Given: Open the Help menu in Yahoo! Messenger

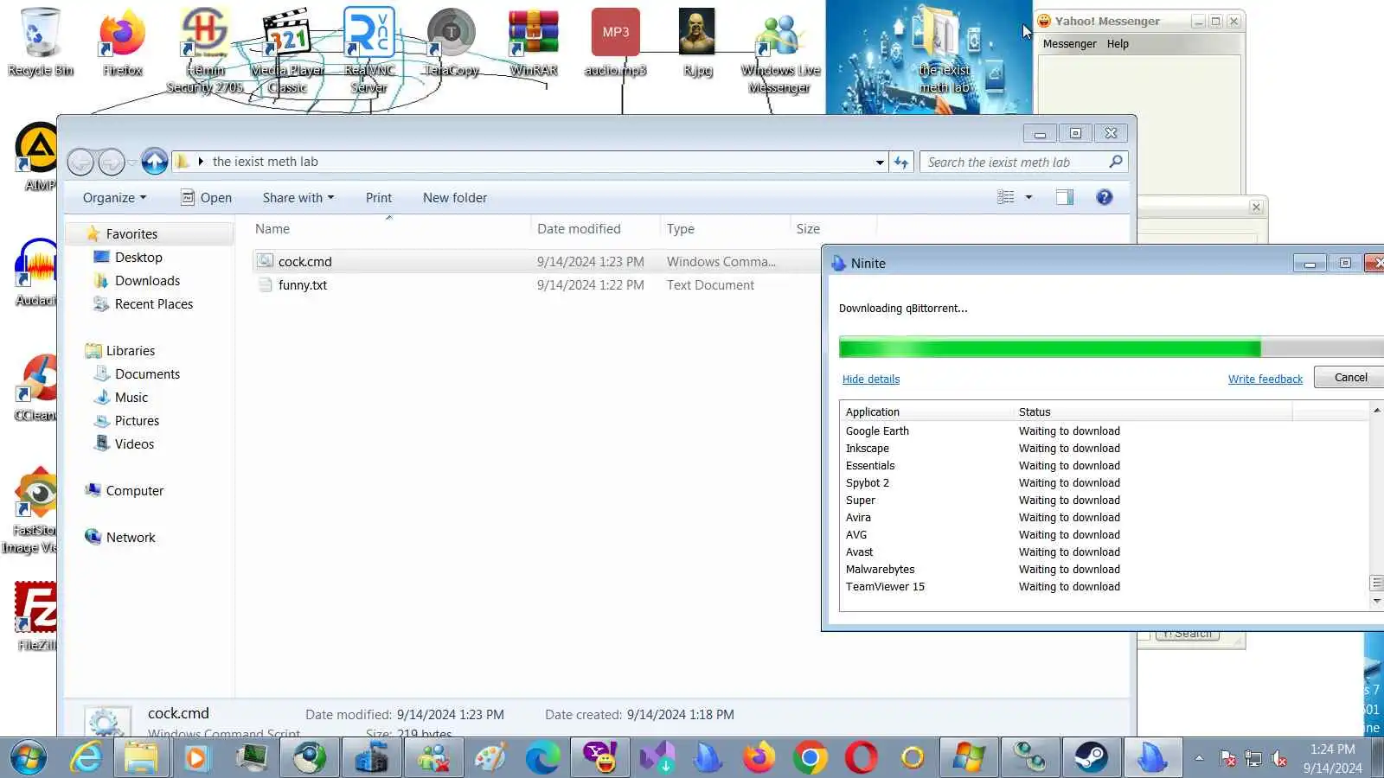Looking at the screenshot, I should tap(1118, 43).
